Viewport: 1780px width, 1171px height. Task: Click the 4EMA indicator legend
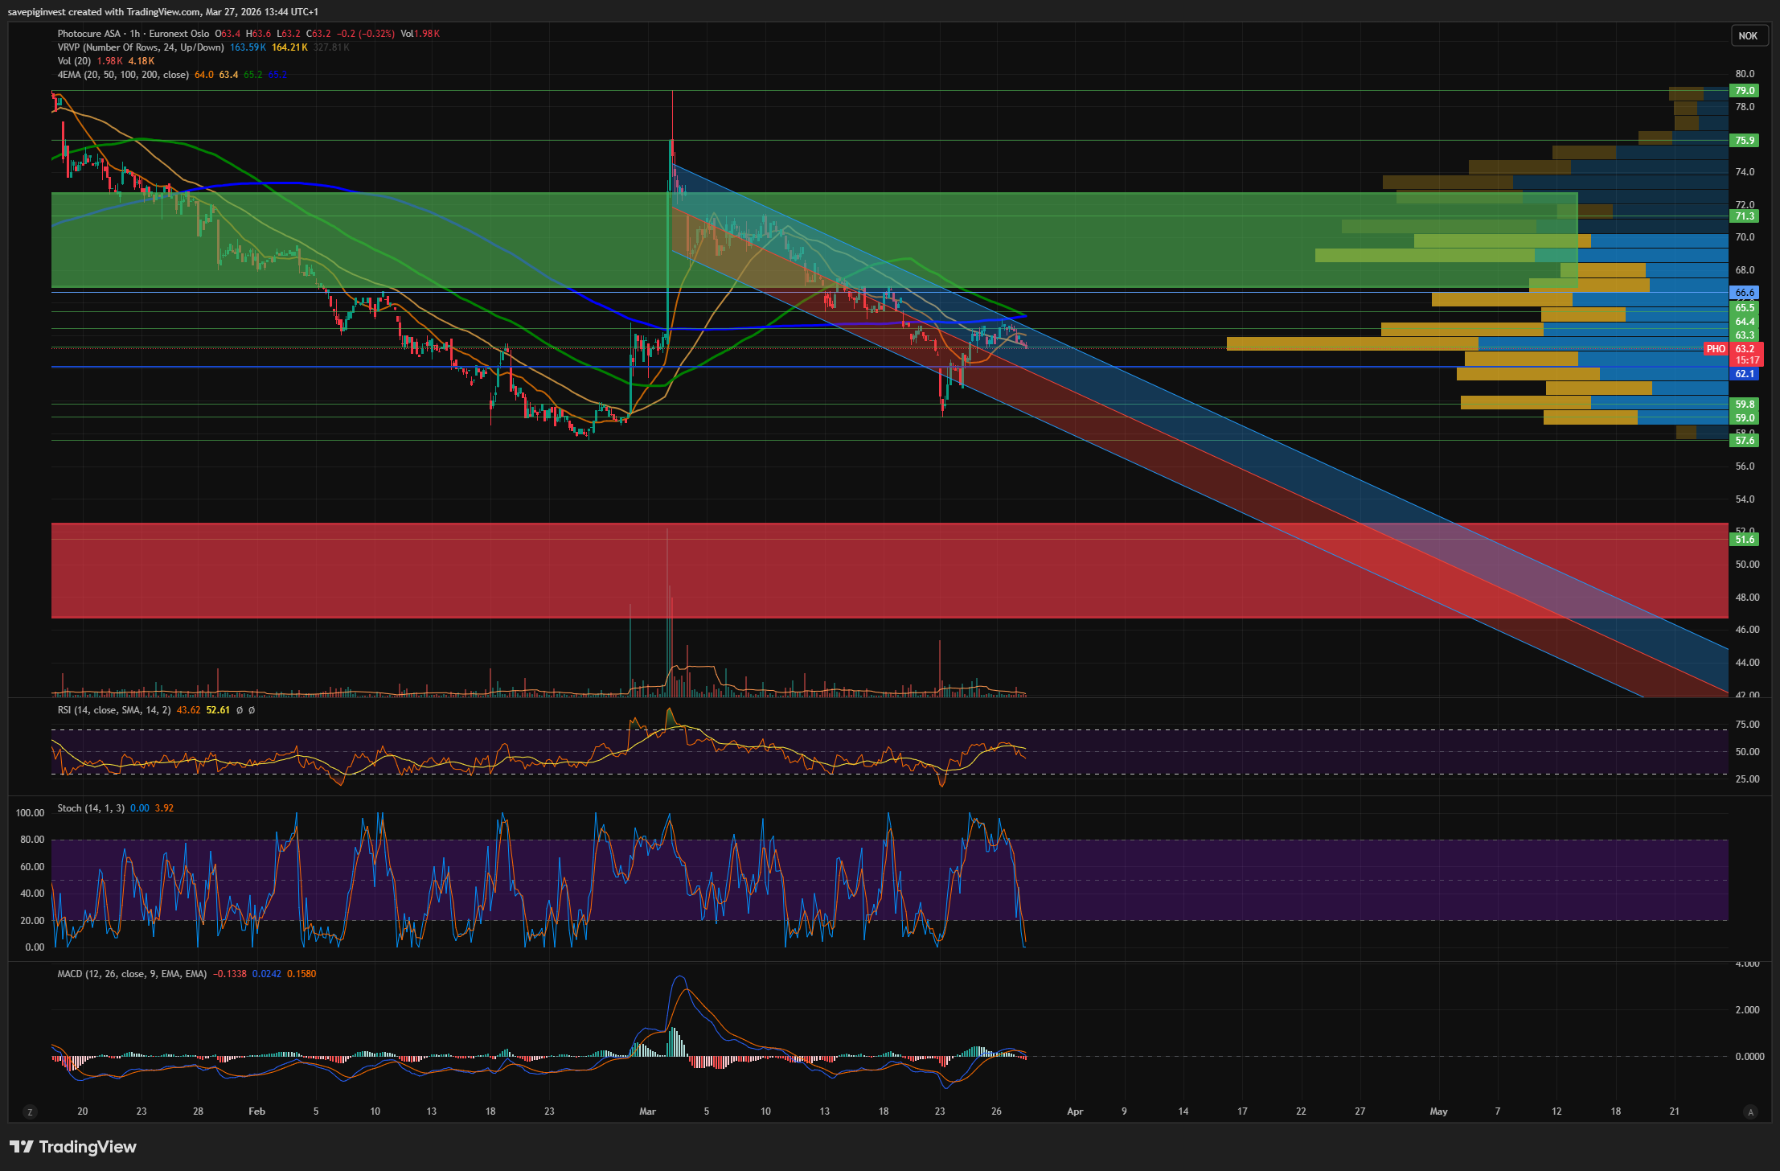pyautogui.click(x=122, y=75)
